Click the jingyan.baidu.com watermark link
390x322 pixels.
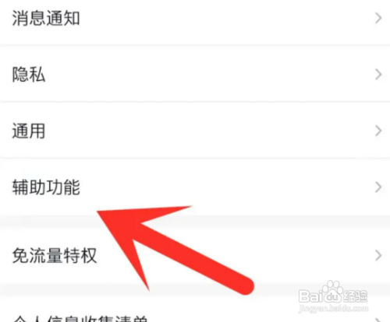point(334,309)
